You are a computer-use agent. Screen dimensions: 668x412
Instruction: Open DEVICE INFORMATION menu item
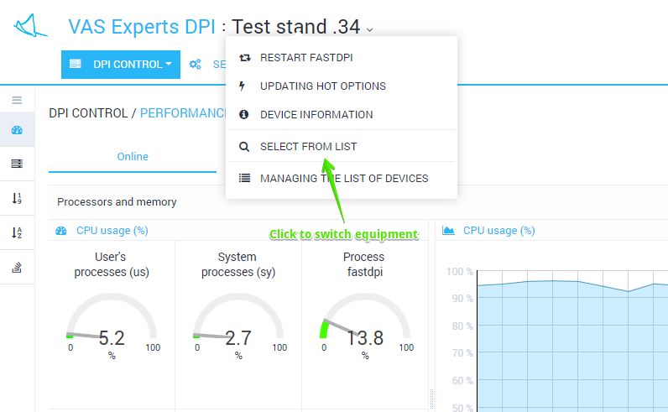[316, 115]
